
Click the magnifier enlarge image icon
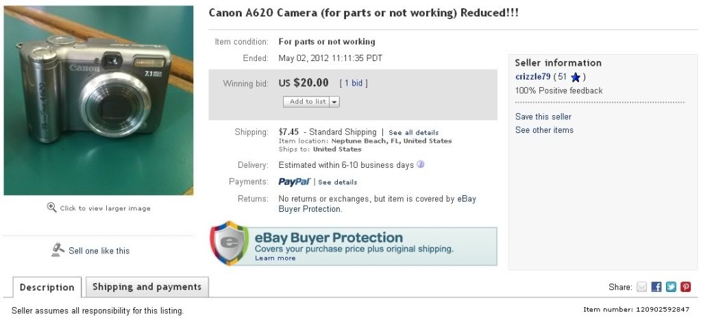pyautogui.click(x=51, y=207)
